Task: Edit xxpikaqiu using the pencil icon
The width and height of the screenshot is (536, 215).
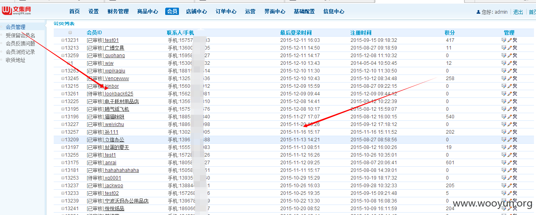Action: pos(509,71)
